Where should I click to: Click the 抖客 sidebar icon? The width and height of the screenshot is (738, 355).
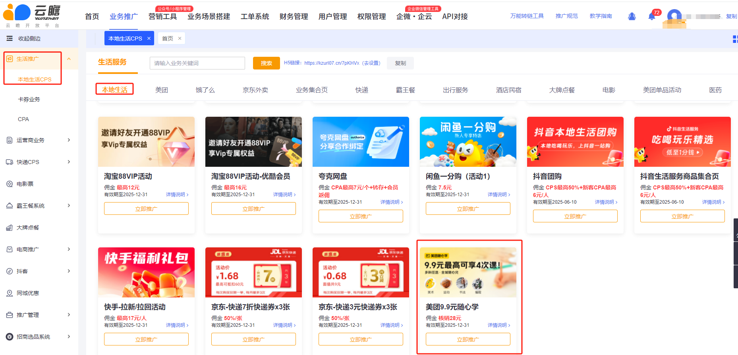[x=10, y=271]
